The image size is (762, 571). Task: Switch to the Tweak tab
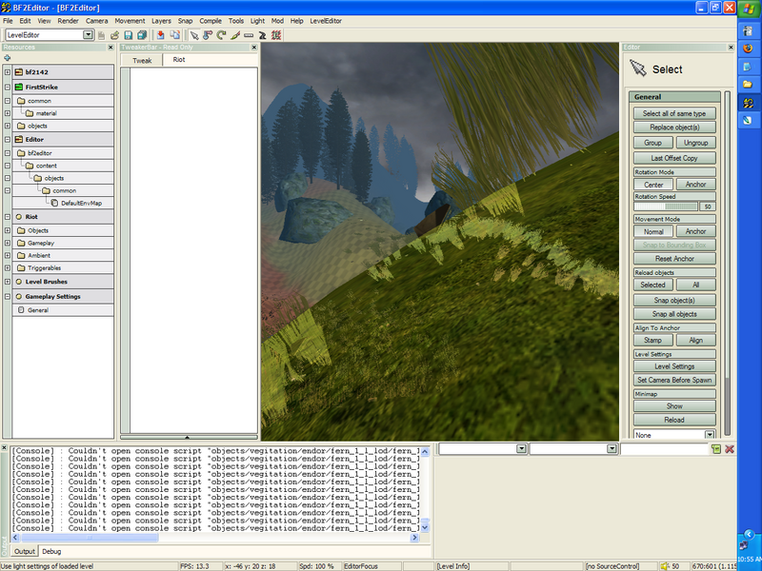click(142, 61)
